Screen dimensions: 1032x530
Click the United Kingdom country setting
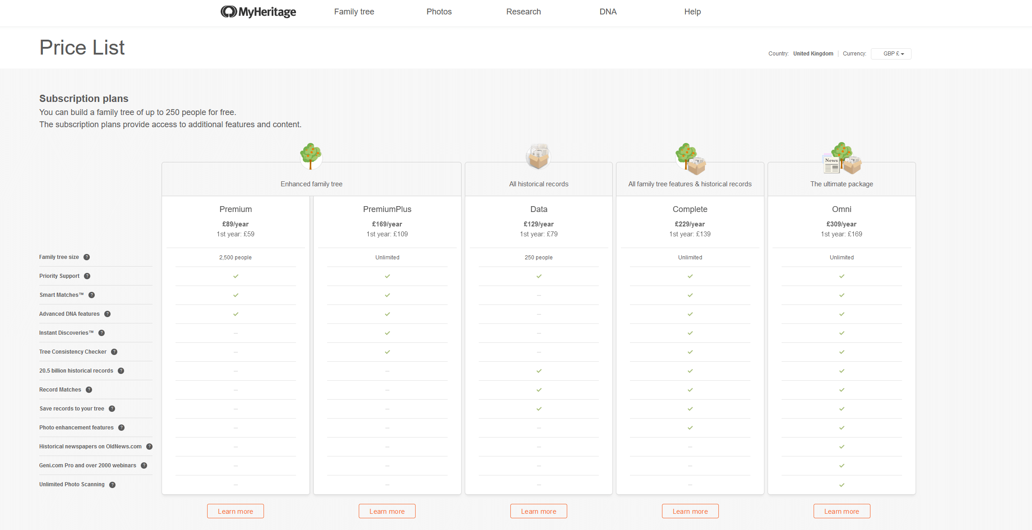(x=813, y=53)
